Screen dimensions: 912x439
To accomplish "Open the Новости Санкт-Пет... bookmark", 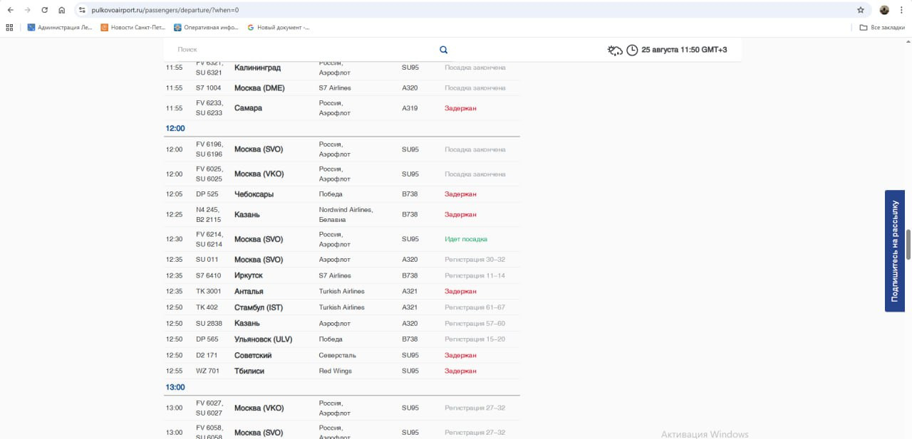I will [x=133, y=27].
